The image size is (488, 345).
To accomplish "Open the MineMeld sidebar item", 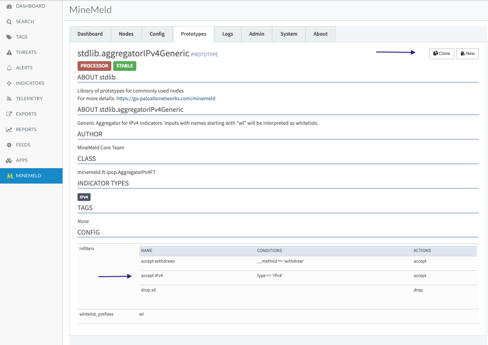I will tap(31, 176).
